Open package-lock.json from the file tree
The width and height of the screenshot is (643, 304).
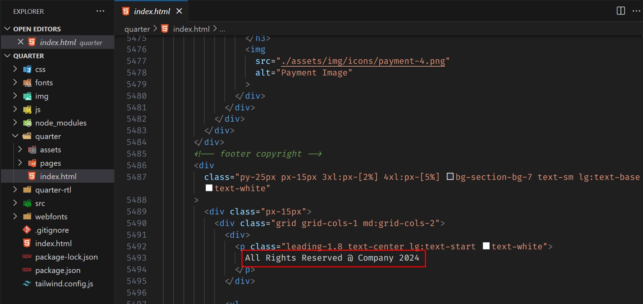66,257
